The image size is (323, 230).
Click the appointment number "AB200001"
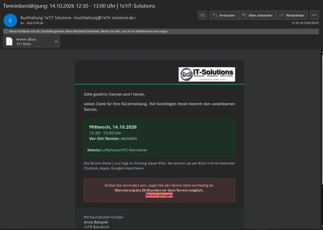coord(129,139)
